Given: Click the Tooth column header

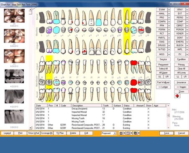Looking at the screenshot, I should 107,105.
